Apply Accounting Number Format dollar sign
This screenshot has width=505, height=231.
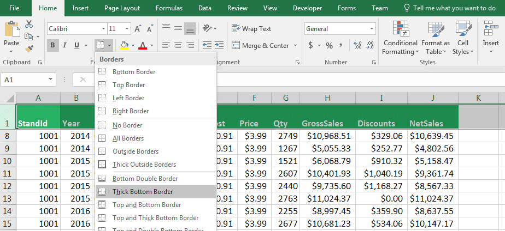(x=310, y=45)
